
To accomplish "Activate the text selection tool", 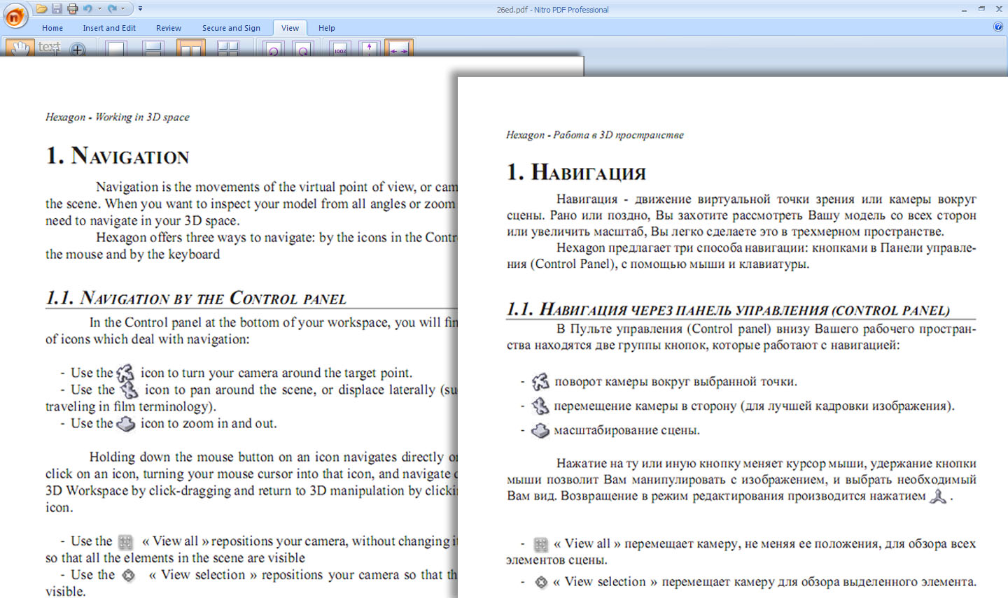I will [x=49, y=48].
